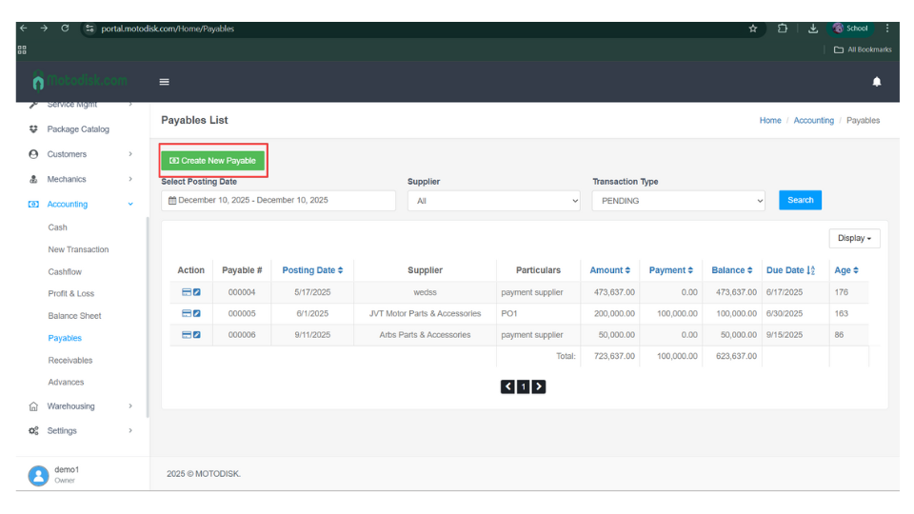
Task: Click payment card icon for payable 000006
Action: click(x=187, y=335)
